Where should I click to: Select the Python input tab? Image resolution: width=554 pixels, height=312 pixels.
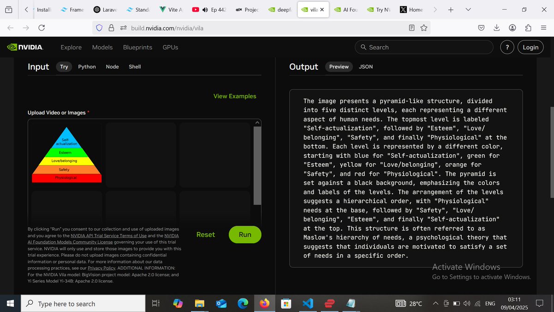click(87, 67)
